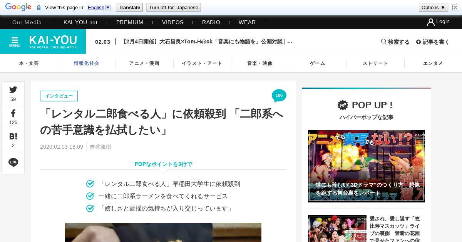The height and width of the screenshot is (242, 462).
Task: Select the 本・文芸 category tab
Action: point(29,63)
